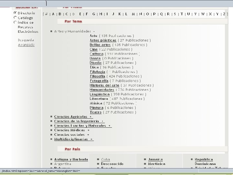Viewport: 233px width, 175px height.
Task: Select the Directorio radio button
Action: (x=15, y=13)
